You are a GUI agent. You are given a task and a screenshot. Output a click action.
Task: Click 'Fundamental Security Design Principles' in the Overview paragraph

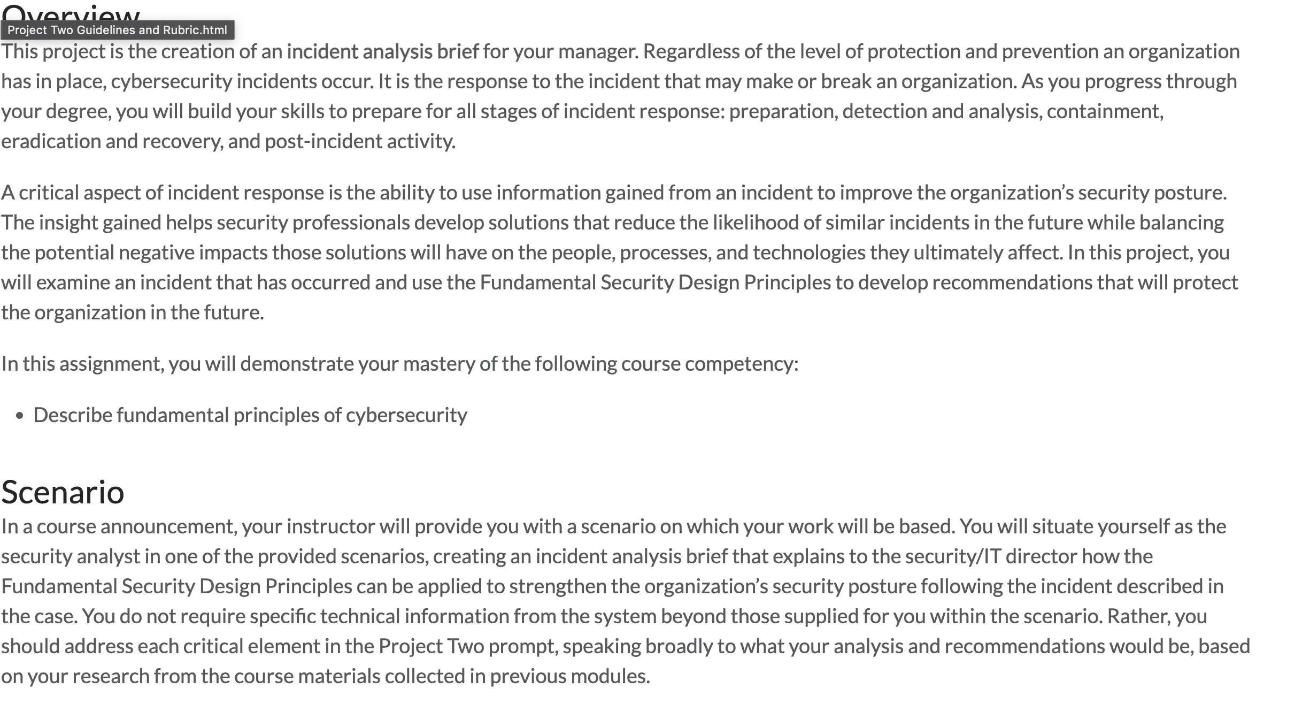point(656,282)
